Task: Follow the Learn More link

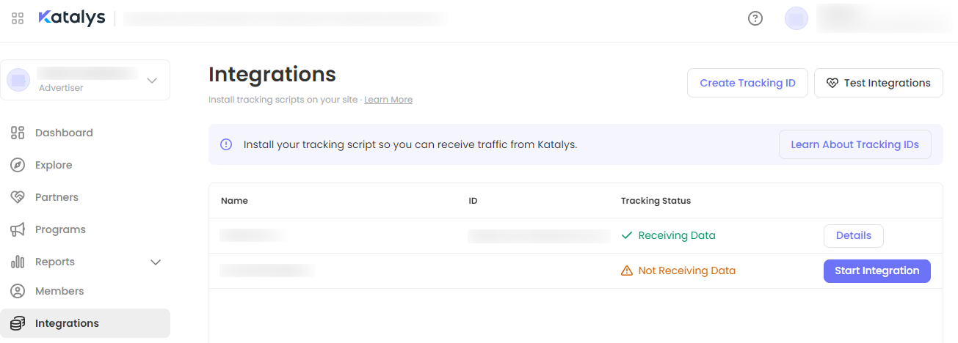Action: (x=388, y=100)
